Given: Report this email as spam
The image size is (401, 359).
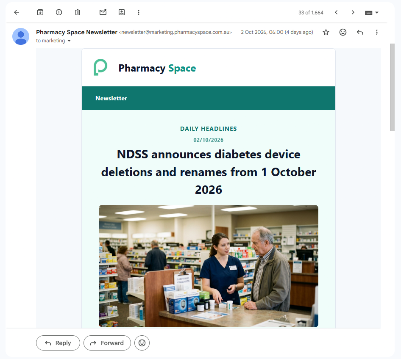Looking at the screenshot, I should pos(59,12).
